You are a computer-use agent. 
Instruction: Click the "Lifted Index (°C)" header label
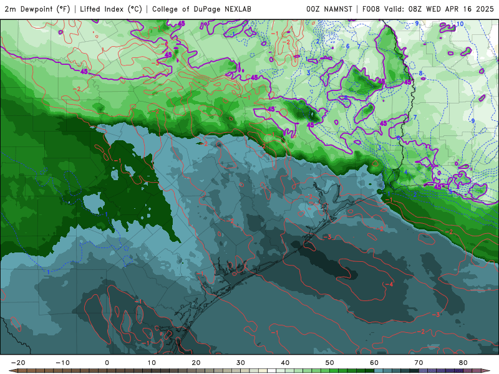coord(111,9)
